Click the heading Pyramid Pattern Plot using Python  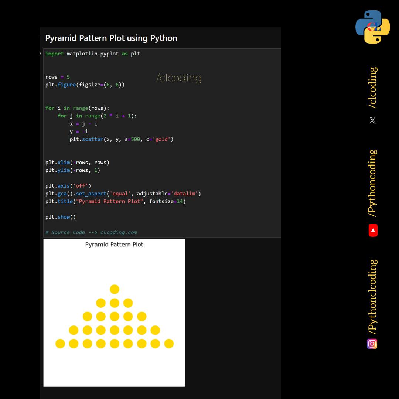pos(111,38)
